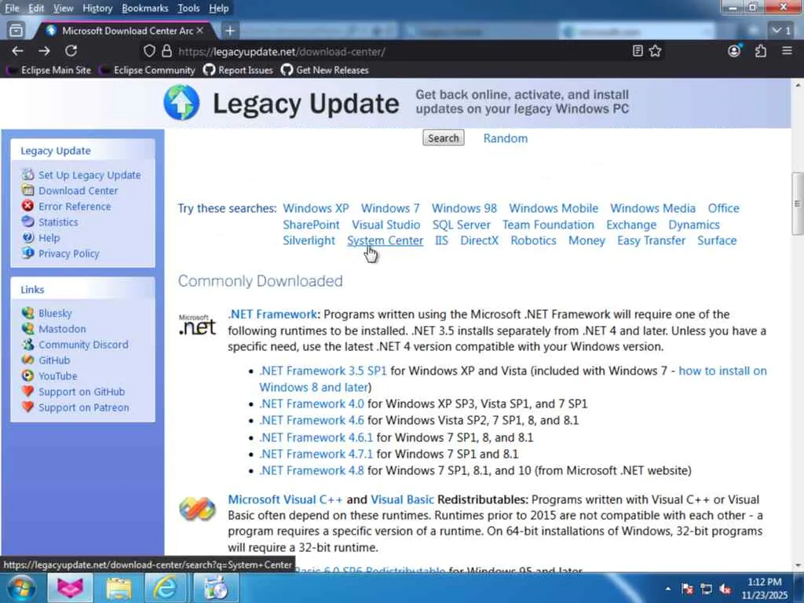Open the GitHub sidebar link
Viewport: 804px width, 603px height.
(54, 360)
